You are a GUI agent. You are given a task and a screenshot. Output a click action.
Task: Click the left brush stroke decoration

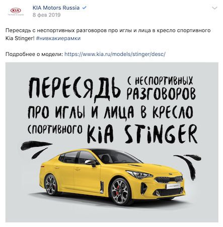pyautogui.click(x=36, y=149)
